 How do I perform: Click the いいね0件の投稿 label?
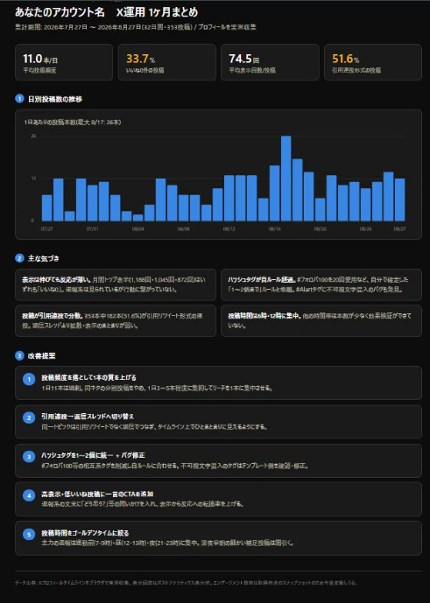coord(145,70)
